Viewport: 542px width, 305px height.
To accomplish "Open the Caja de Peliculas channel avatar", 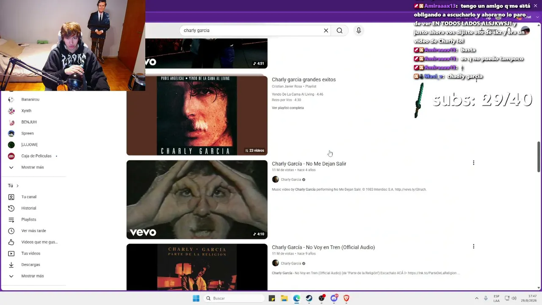I will click(x=11, y=156).
